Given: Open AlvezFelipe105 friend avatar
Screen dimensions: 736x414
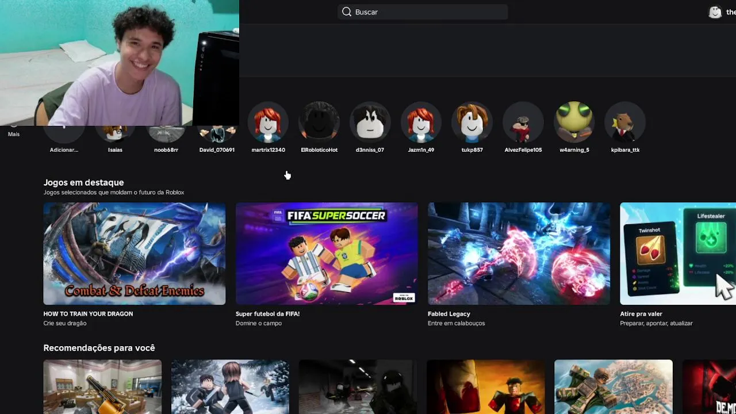Looking at the screenshot, I should point(523,122).
